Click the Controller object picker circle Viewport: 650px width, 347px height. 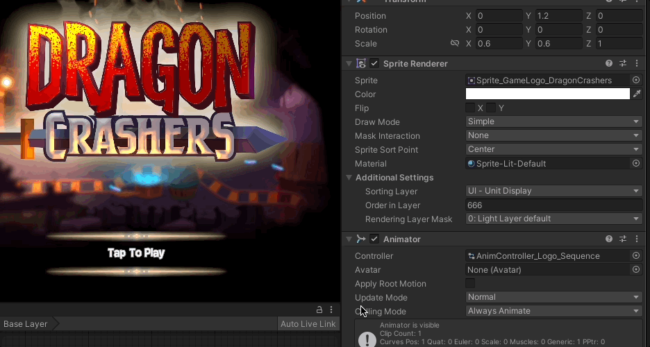point(636,255)
